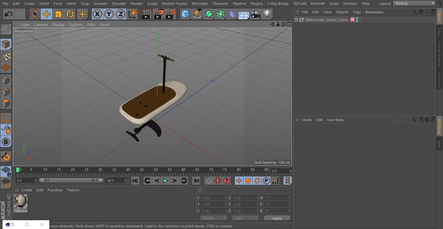Click the Object manager search icon
The height and width of the screenshot is (229, 443).
pyautogui.click(x=415, y=12)
